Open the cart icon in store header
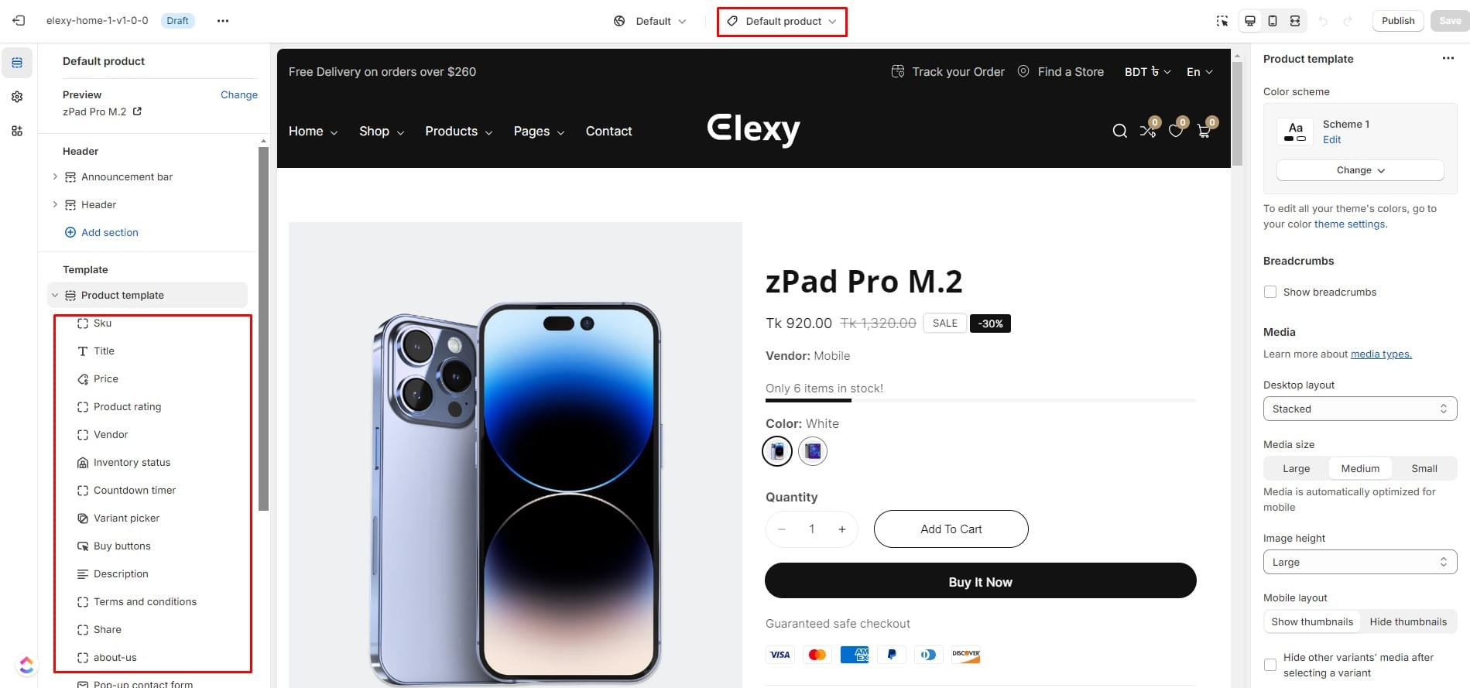Screen dimensions: 1470x688 coord(1204,131)
